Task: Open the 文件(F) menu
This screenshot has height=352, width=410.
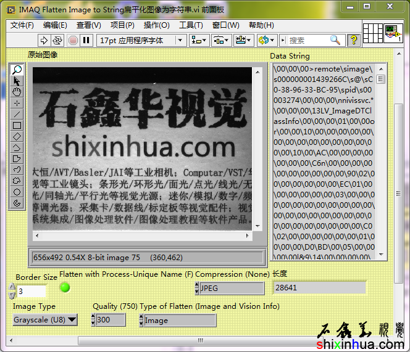Action: tap(22, 25)
